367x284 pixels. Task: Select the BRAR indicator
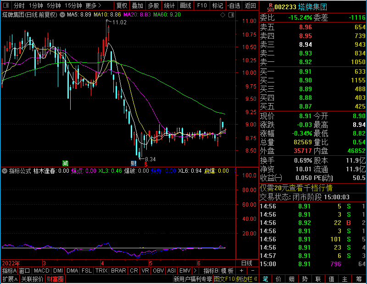click(118, 271)
